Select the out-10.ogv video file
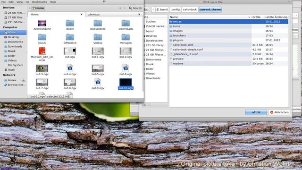 (126, 82)
